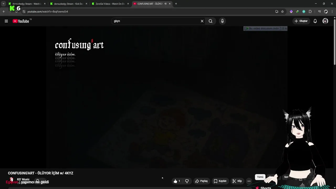Open more actions three-dot menu
The height and width of the screenshot is (189, 336).
tap(249, 181)
